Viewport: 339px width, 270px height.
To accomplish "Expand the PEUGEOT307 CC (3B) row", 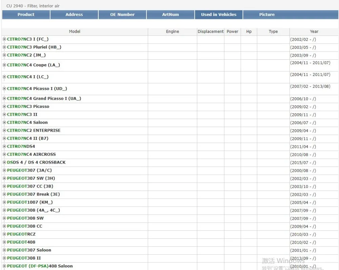I will pos(4,186).
